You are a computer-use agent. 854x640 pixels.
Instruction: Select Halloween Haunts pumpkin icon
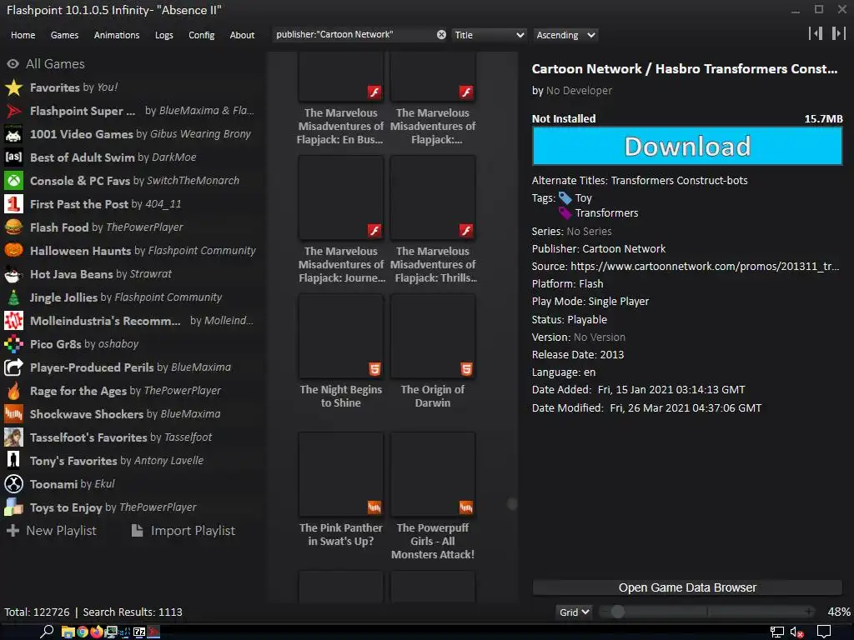pyautogui.click(x=13, y=251)
